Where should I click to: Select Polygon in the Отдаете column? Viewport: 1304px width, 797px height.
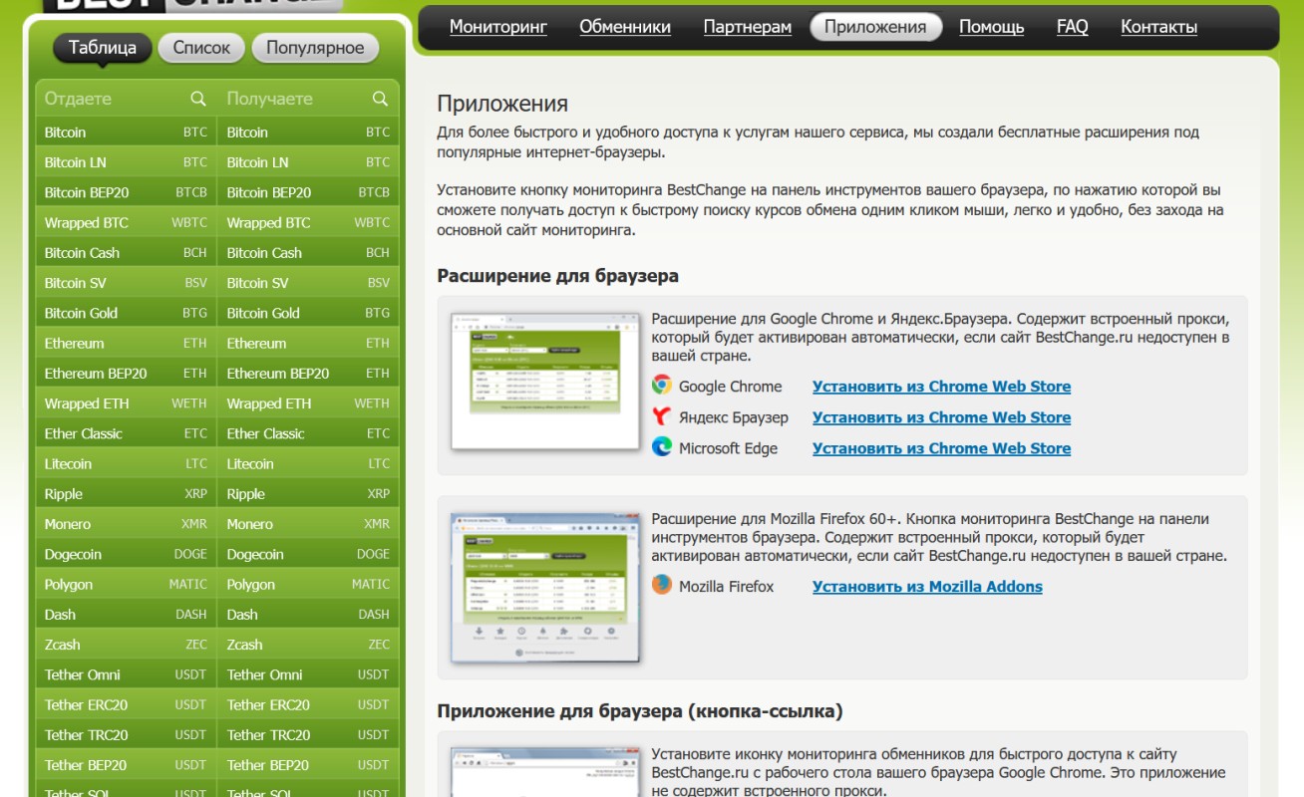coord(126,584)
